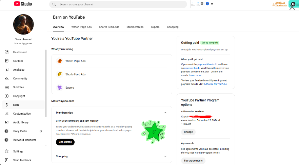Click the blue round extension icon
Viewport: 299px width, 165px height.
point(207,4)
